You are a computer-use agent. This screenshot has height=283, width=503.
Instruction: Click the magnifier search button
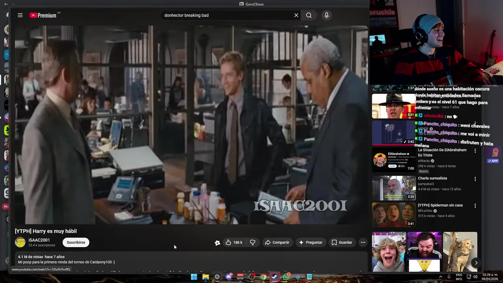309,15
